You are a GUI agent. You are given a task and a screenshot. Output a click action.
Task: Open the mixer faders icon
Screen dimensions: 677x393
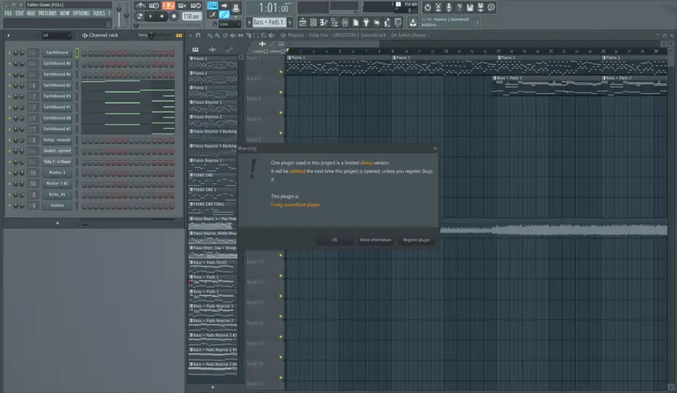click(345, 23)
